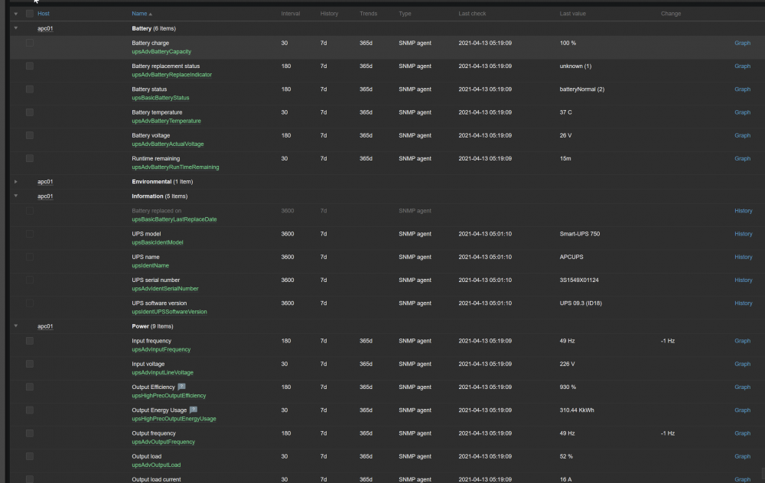Screen dimensions: 765x483
Task: Click the upsBasicIdentModel key link
Action: (157, 242)
